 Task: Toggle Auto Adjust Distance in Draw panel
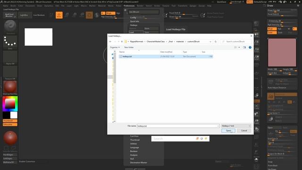click(x=277, y=88)
